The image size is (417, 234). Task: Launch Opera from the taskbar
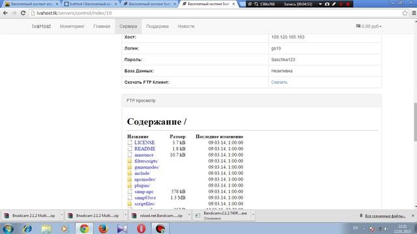(x=141, y=228)
